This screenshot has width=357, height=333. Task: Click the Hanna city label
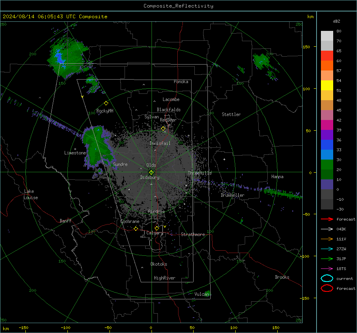coord(277,177)
